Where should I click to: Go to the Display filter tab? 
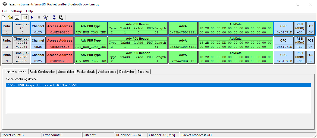pyautogui.click(x=127, y=72)
